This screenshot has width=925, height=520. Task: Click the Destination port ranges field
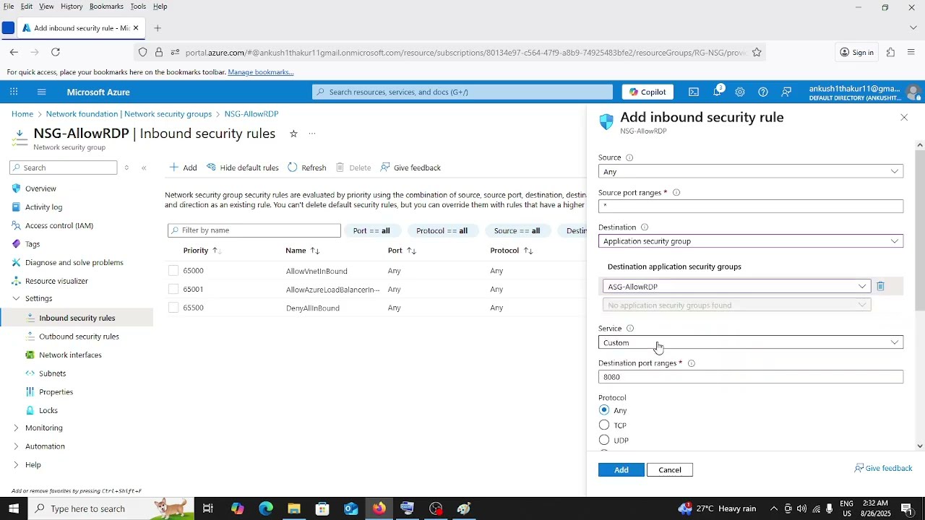[751, 377]
